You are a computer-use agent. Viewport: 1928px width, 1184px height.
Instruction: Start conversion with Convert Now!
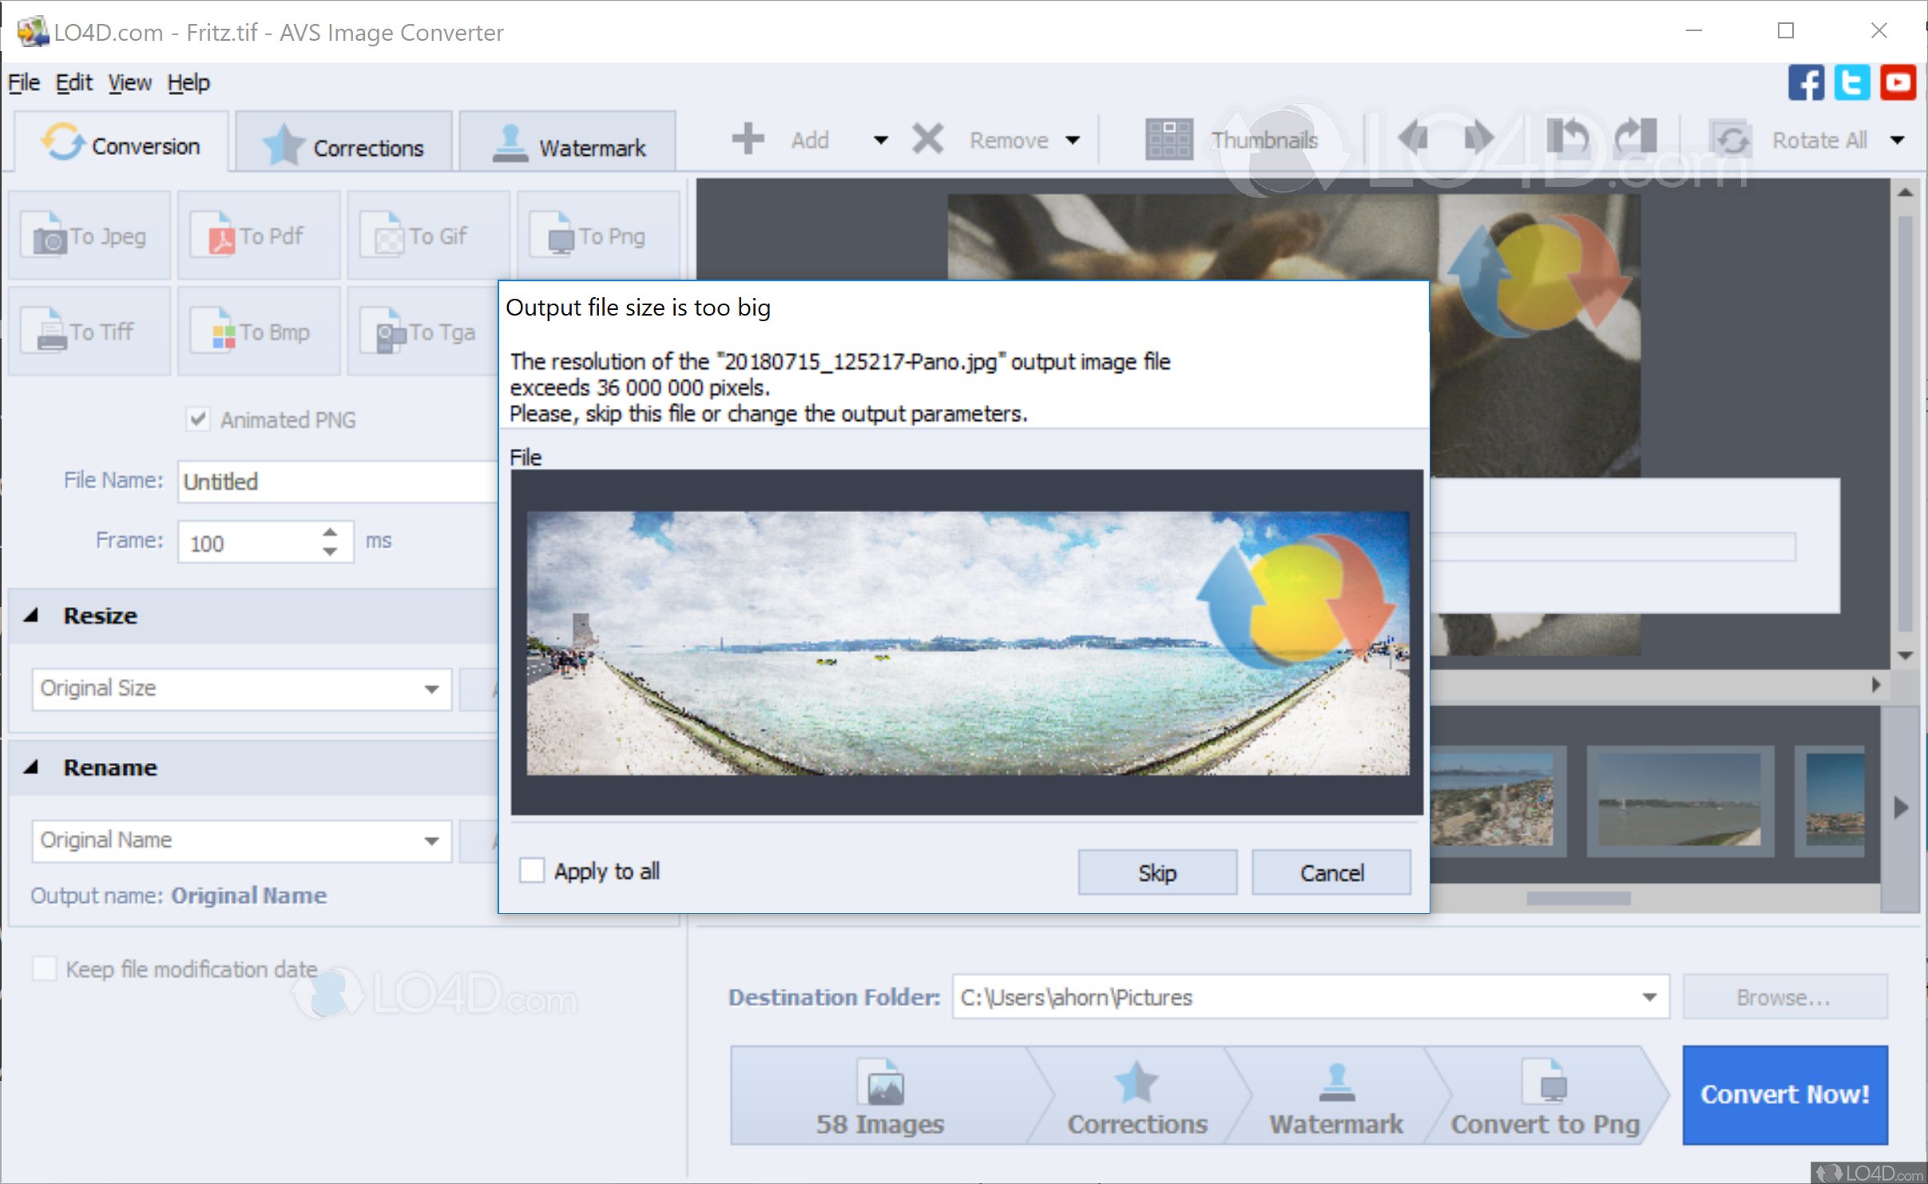[1785, 1095]
